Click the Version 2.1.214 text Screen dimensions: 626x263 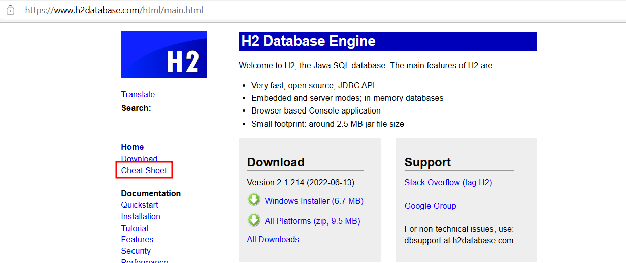click(x=301, y=182)
